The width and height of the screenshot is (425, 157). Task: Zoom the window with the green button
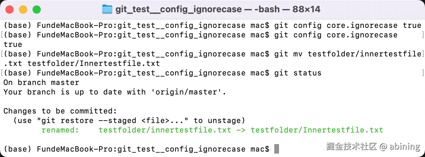pyautogui.click(x=37, y=10)
